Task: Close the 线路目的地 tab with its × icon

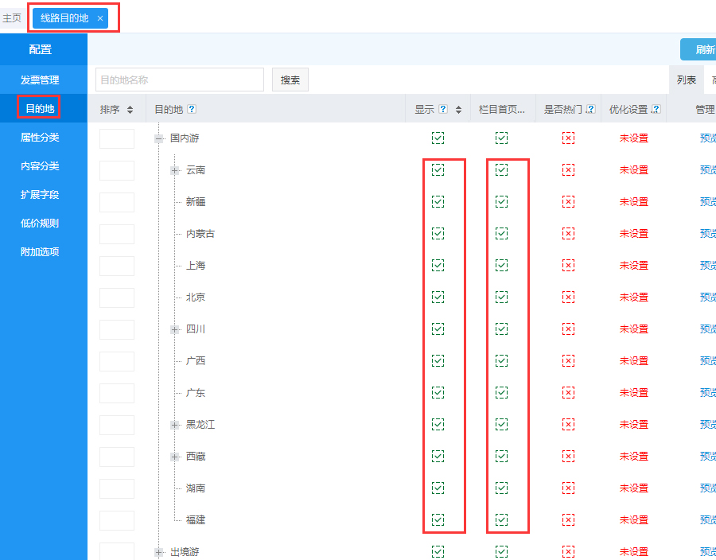Action: pyautogui.click(x=99, y=17)
